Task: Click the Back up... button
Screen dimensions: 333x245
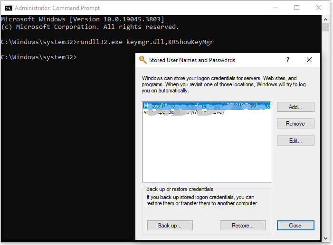Action: point(170,225)
